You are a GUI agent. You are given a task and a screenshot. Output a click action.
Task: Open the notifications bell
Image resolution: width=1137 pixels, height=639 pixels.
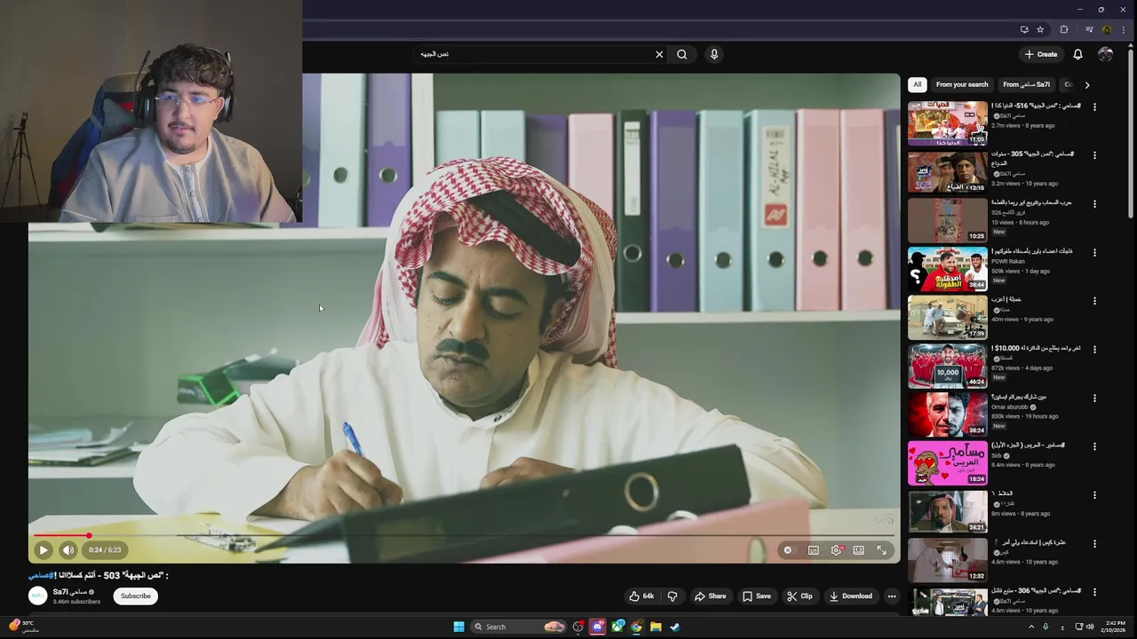(x=1077, y=54)
